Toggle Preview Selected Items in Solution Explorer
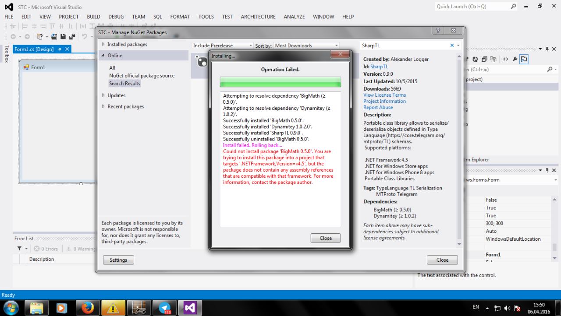The width and height of the screenshot is (561, 316). (x=524, y=59)
